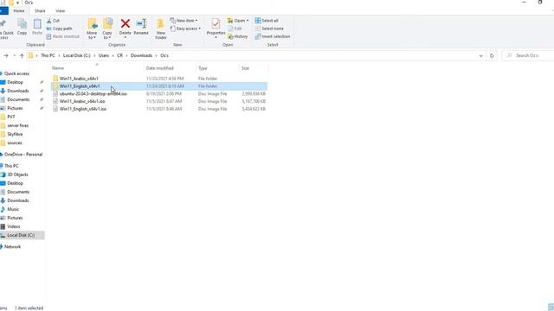
Task: Open the Easy access dropdown
Action: point(185,29)
